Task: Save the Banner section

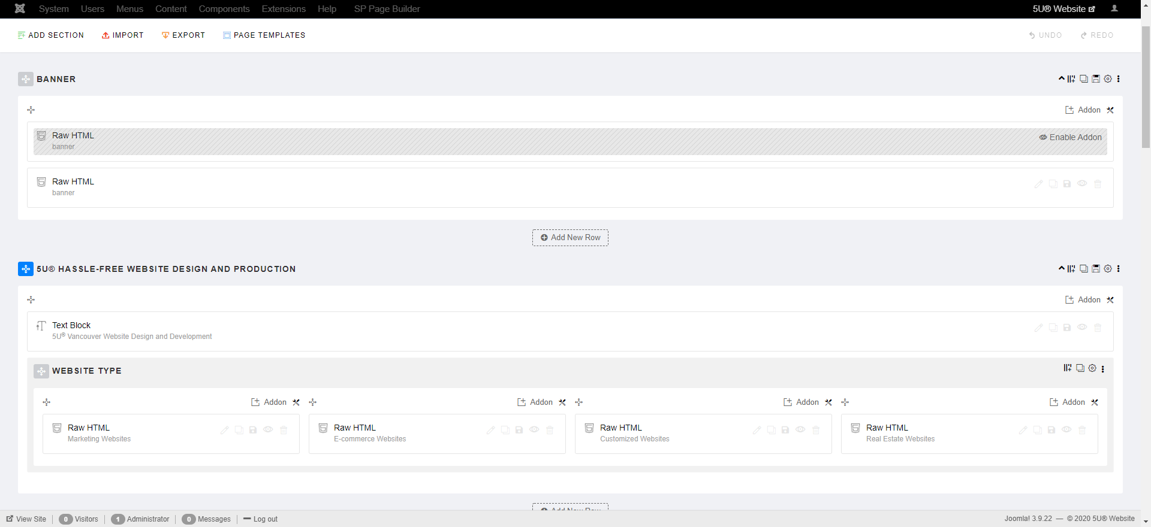Action: click(x=1096, y=78)
